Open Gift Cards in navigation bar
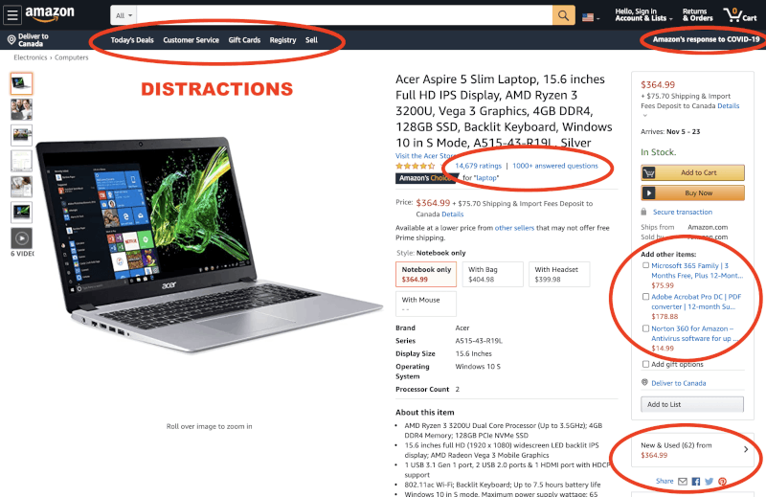 pos(244,40)
